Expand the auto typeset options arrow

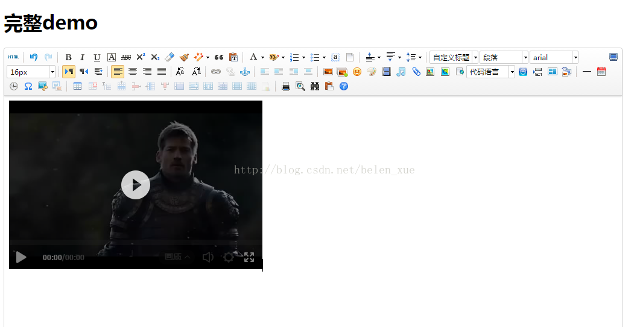pyautogui.click(x=208, y=57)
